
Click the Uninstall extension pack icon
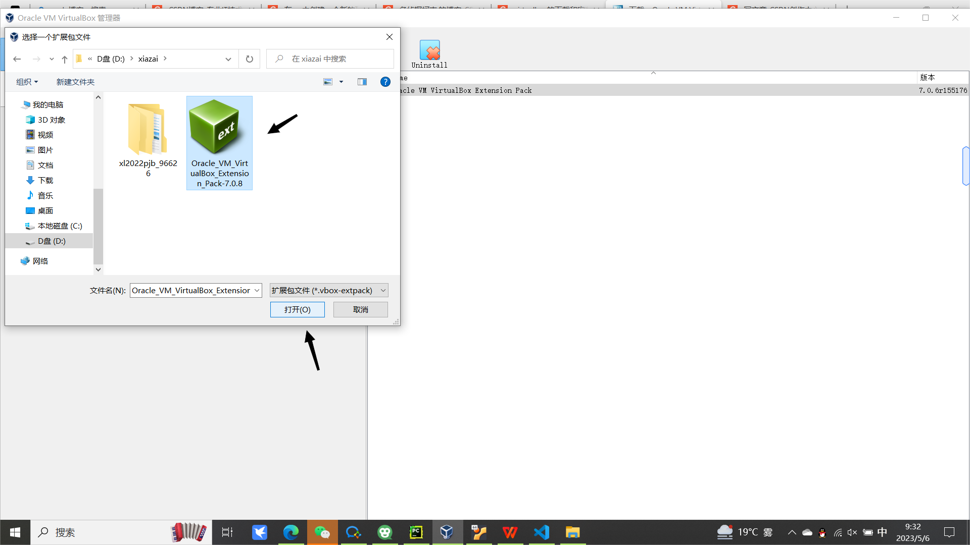(x=429, y=54)
